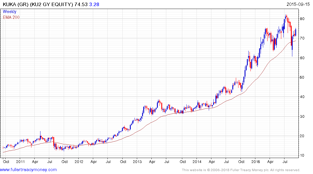
Task: Click the 2011 year label on time axis
Action: (x=20, y=162)
